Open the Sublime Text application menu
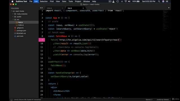The height and width of the screenshot is (101, 180). 21,1
